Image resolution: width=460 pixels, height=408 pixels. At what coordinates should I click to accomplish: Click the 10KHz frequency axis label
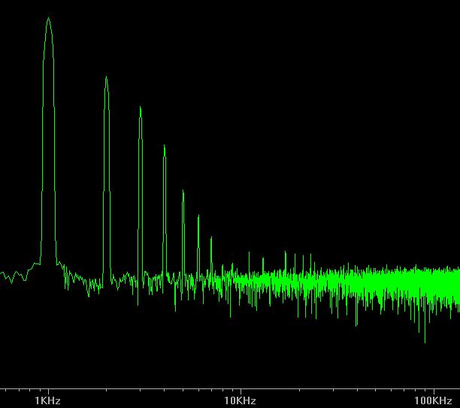(240, 400)
